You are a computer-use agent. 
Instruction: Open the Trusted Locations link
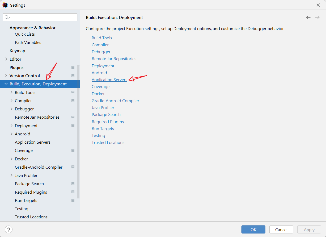108,142
